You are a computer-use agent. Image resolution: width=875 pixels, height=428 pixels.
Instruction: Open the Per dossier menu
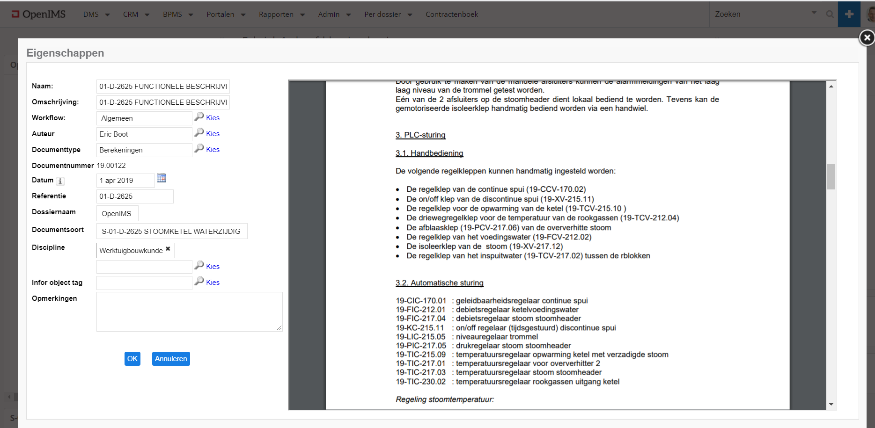click(388, 15)
